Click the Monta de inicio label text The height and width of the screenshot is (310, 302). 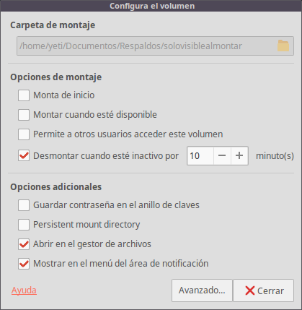point(63,95)
